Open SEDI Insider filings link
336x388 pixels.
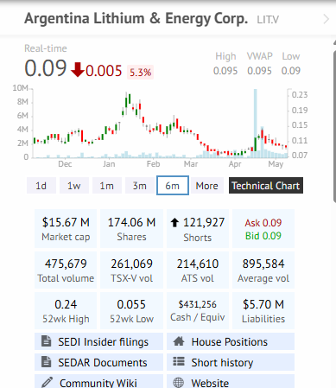click(x=98, y=341)
